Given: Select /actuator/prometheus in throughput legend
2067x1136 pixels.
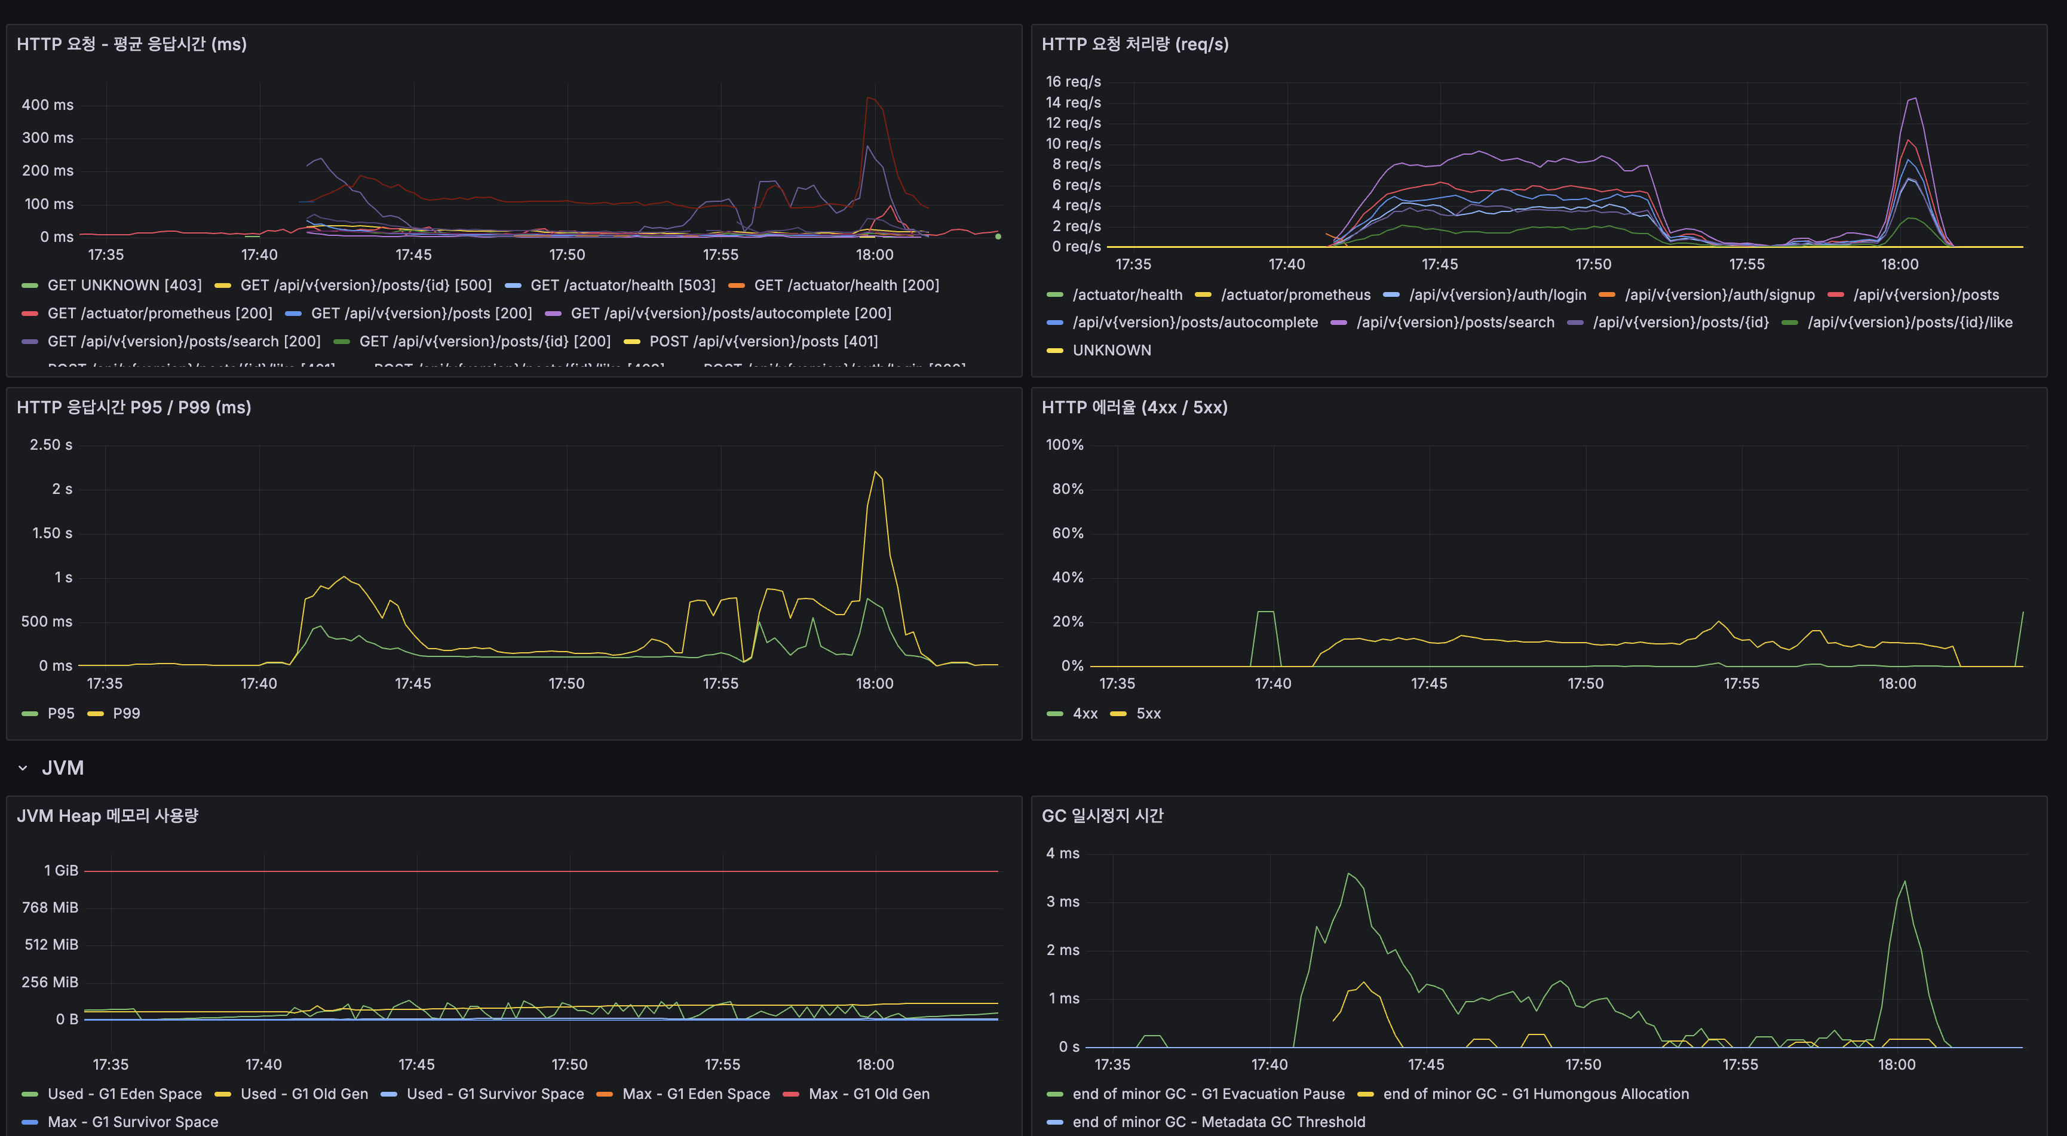Looking at the screenshot, I should 1295,295.
